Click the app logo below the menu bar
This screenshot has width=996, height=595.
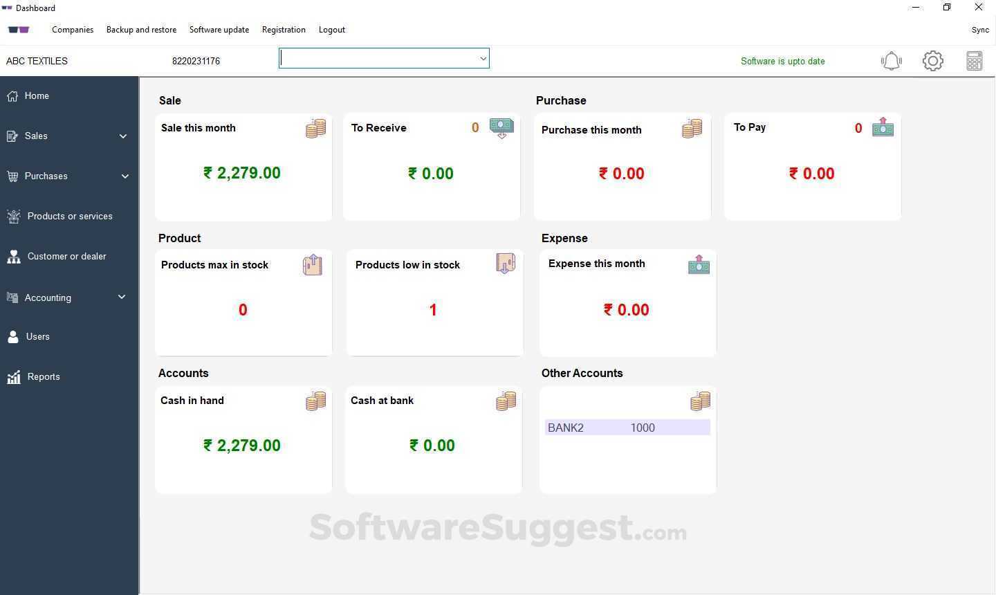tap(19, 29)
